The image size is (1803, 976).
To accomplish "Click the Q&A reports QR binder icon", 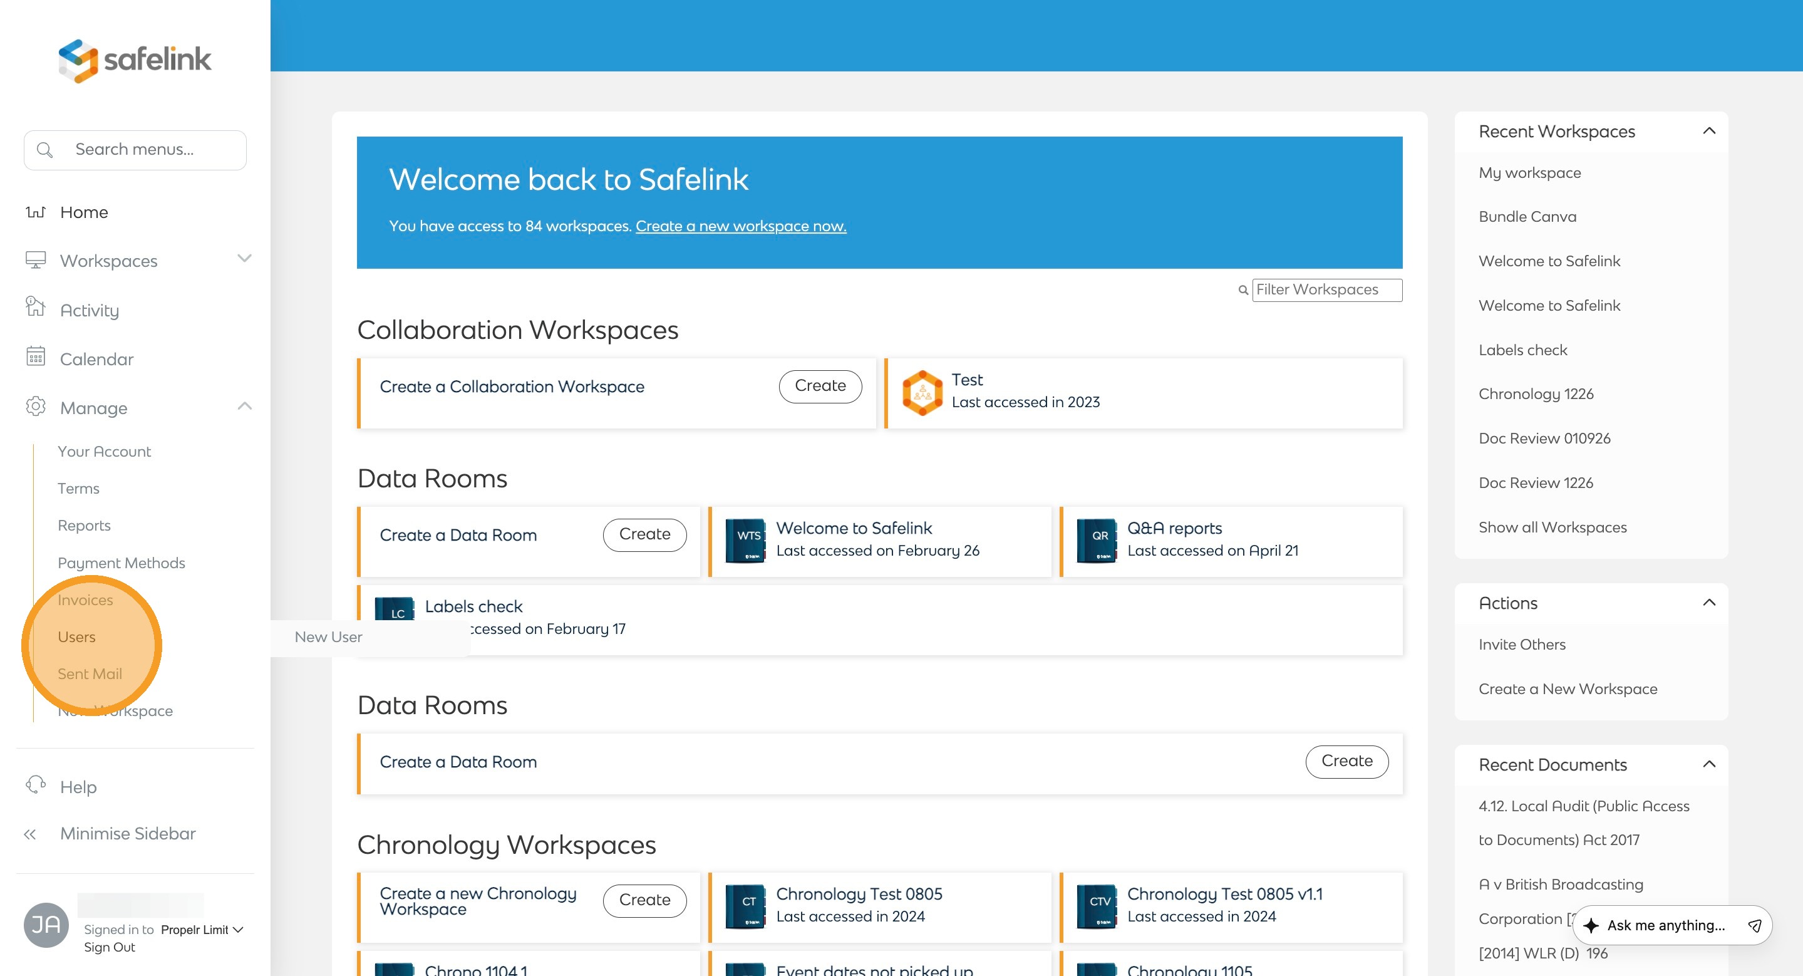I will click(x=1096, y=539).
